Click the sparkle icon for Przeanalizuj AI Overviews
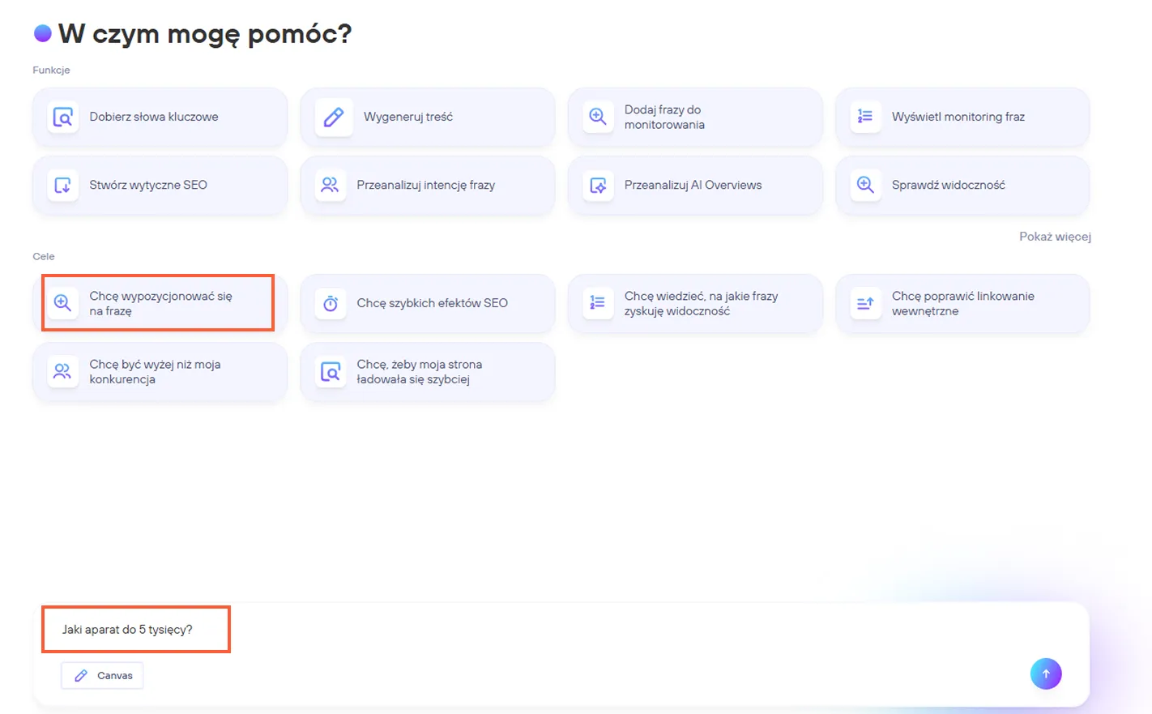 (x=598, y=185)
